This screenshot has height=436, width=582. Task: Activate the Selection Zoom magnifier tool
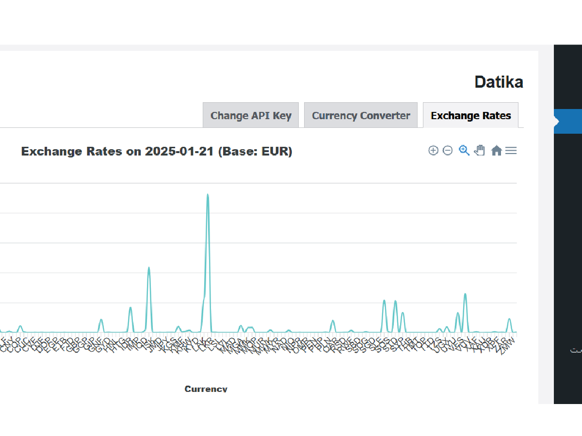(464, 151)
